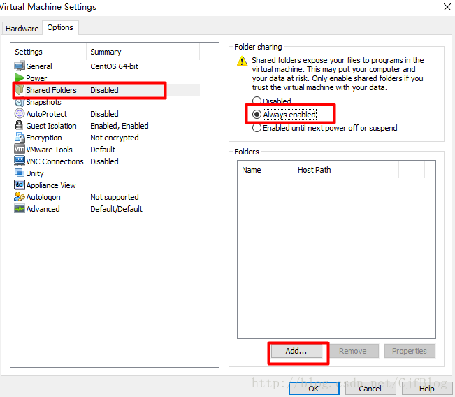Screen dimensions: 455x397
Task: Click the Summary column header
Action: click(143, 52)
